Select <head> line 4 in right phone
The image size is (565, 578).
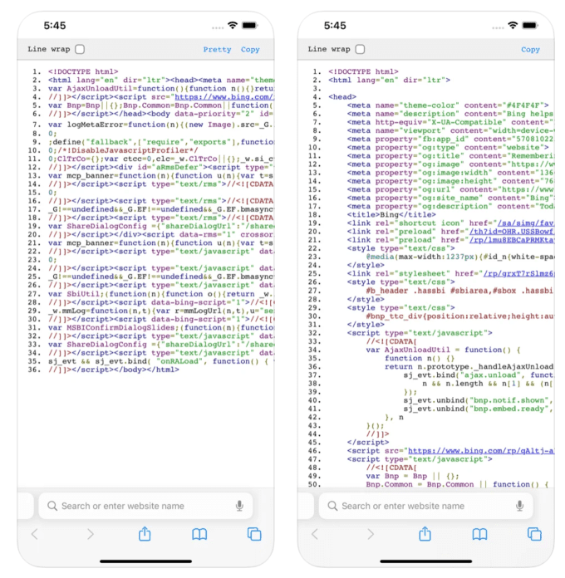pos(342,97)
